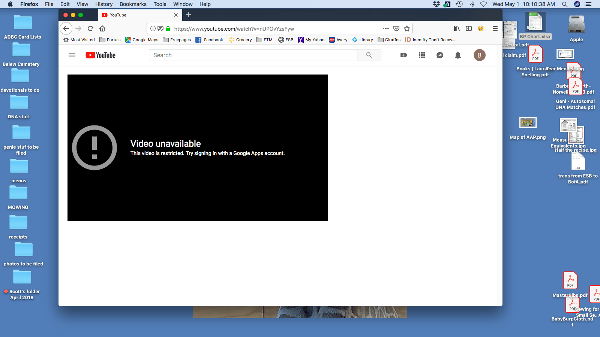Open Spotlight search in menu bar
The width and height of the screenshot is (600, 337).
click(x=564, y=4)
